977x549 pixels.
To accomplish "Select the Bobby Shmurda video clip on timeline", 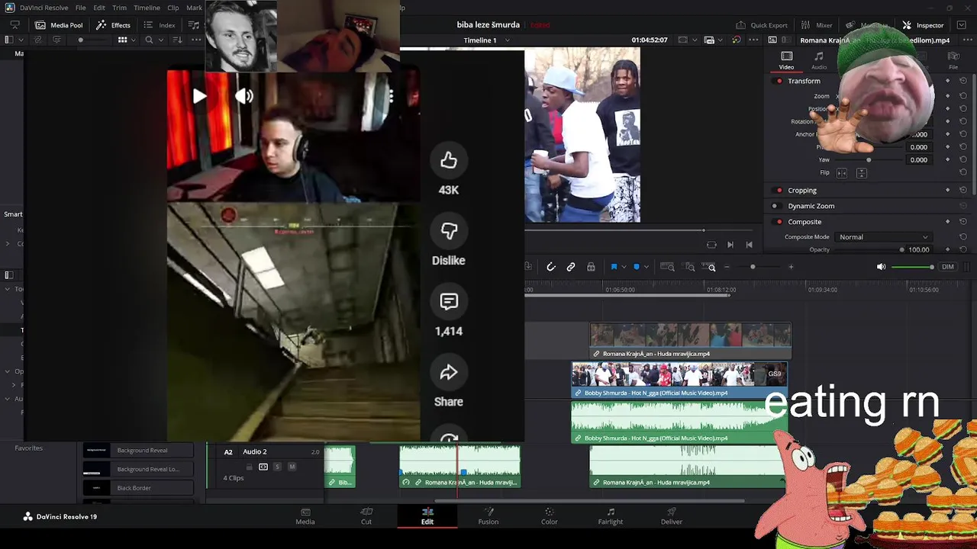I will click(x=679, y=380).
